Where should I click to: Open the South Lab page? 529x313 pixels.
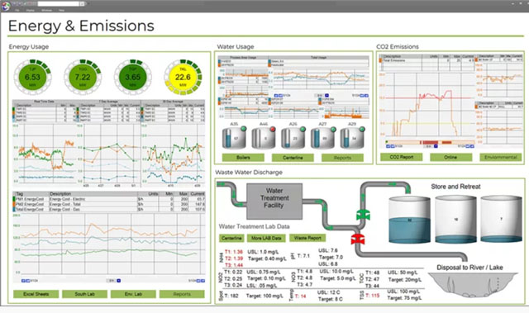pyautogui.click(x=84, y=294)
